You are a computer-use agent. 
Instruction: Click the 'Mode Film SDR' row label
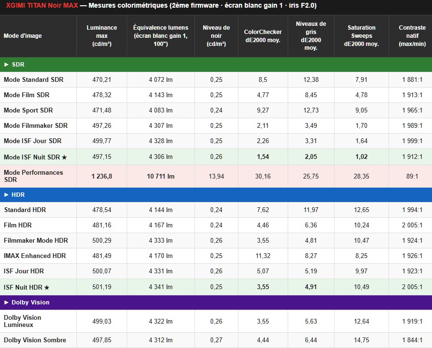pyautogui.click(x=26, y=95)
